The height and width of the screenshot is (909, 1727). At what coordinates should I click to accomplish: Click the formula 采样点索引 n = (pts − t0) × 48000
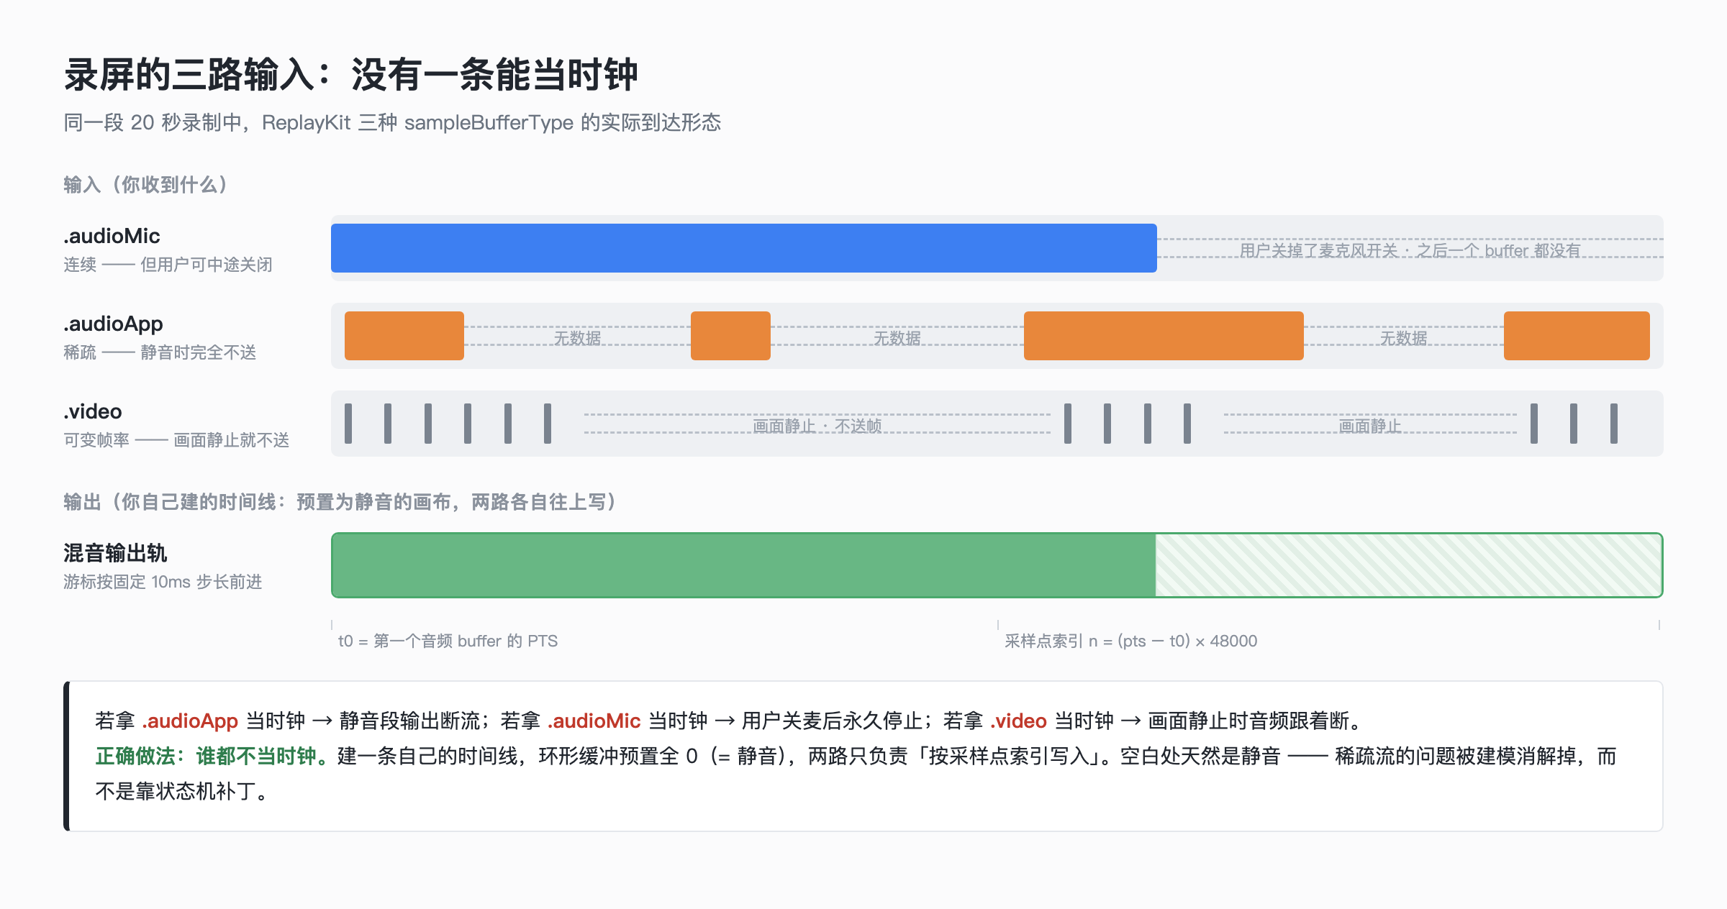pos(1131,641)
